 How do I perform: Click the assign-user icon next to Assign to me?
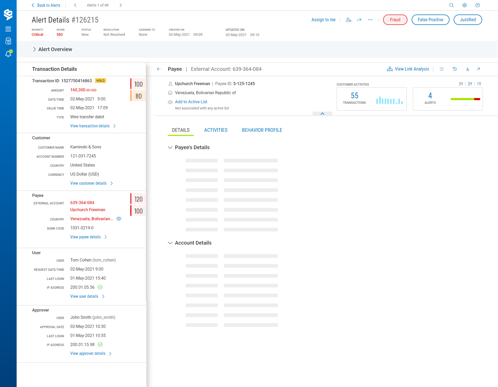click(349, 20)
